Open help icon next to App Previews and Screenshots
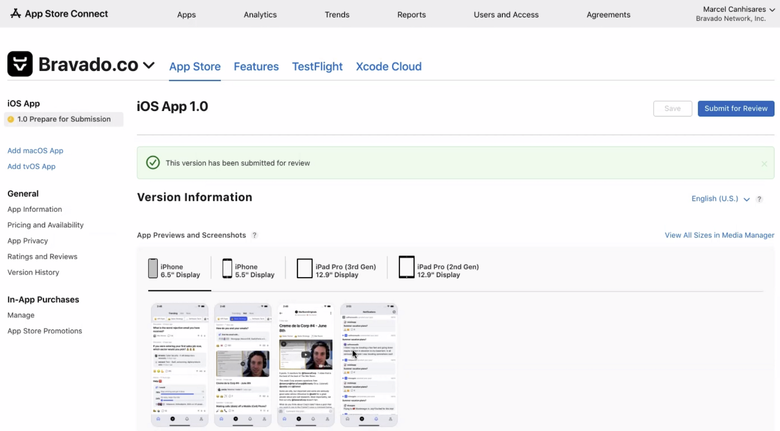This screenshot has height=431, width=780. 255,235
